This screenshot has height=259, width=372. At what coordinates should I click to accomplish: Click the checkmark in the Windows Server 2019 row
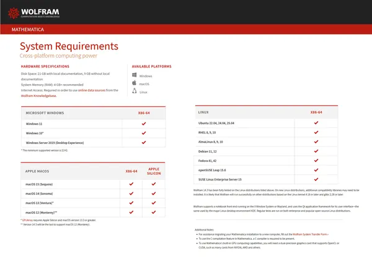click(x=144, y=142)
